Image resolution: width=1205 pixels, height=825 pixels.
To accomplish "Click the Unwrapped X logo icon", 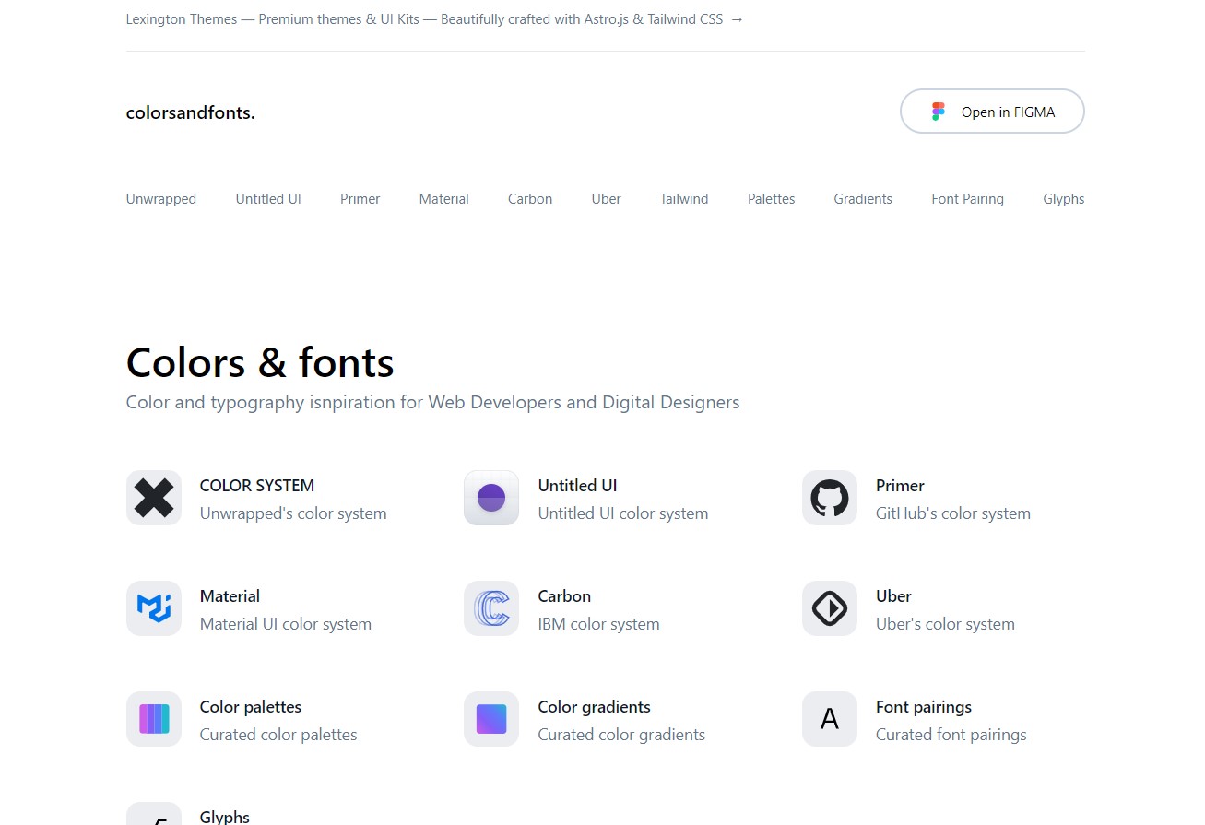I will coord(154,498).
